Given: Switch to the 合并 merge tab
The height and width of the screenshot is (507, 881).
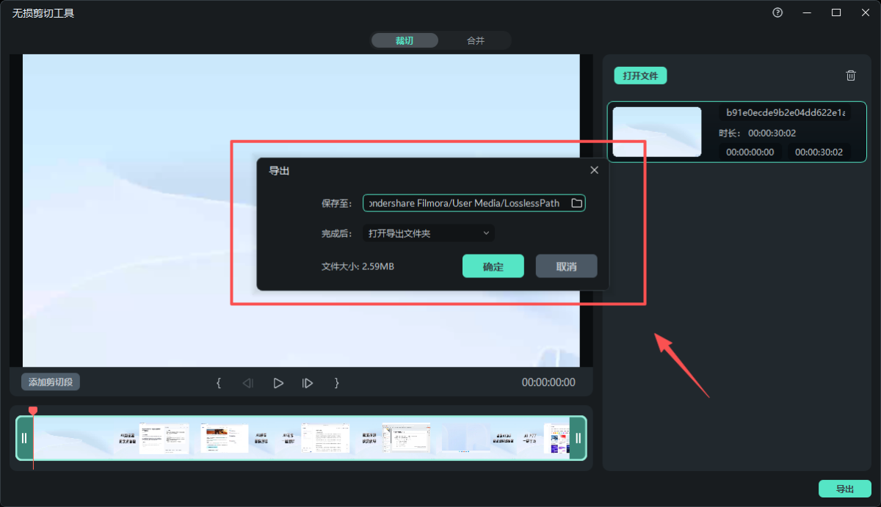Looking at the screenshot, I should tap(475, 40).
